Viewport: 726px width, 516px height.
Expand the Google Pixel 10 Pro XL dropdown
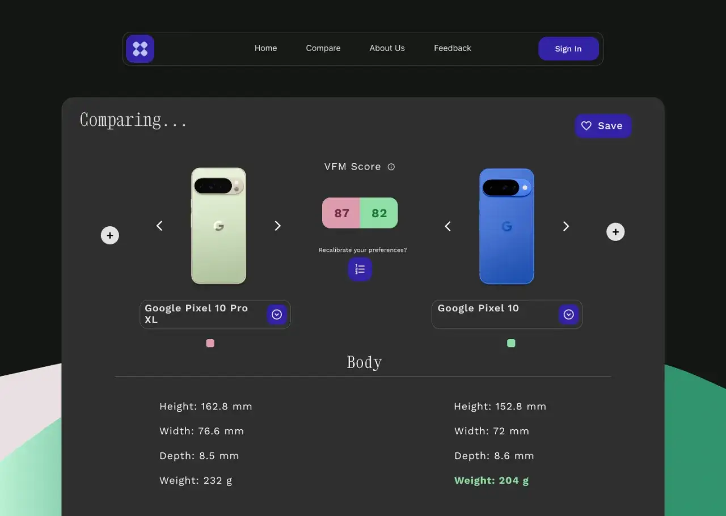tap(277, 315)
